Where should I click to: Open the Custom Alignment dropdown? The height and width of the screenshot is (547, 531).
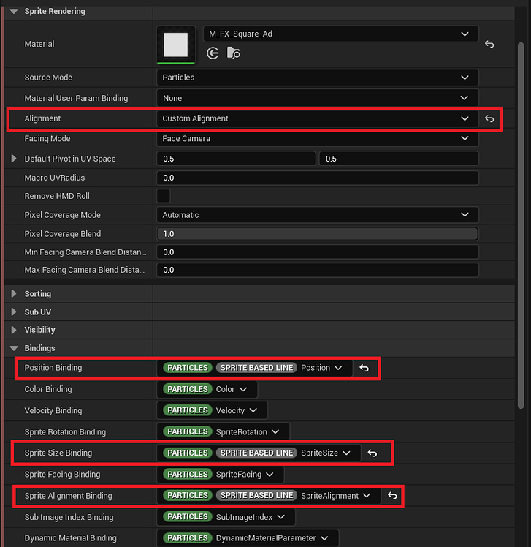click(x=318, y=118)
